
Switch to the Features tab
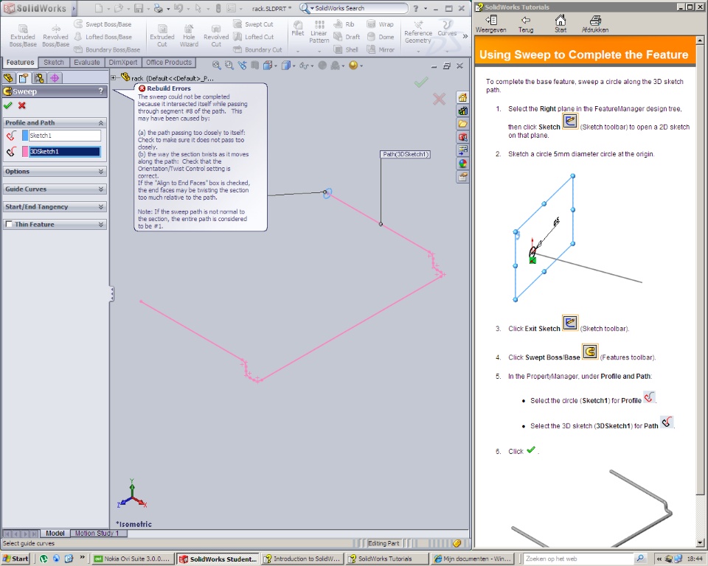pos(20,63)
